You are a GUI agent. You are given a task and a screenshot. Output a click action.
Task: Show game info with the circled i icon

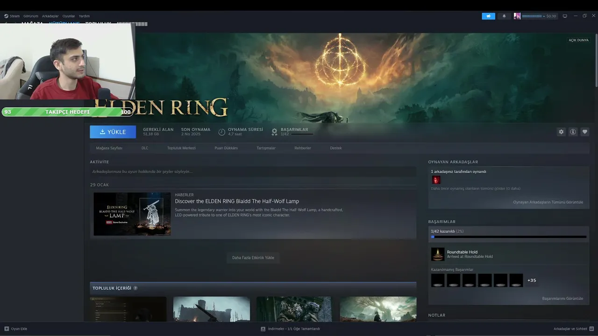(573, 132)
